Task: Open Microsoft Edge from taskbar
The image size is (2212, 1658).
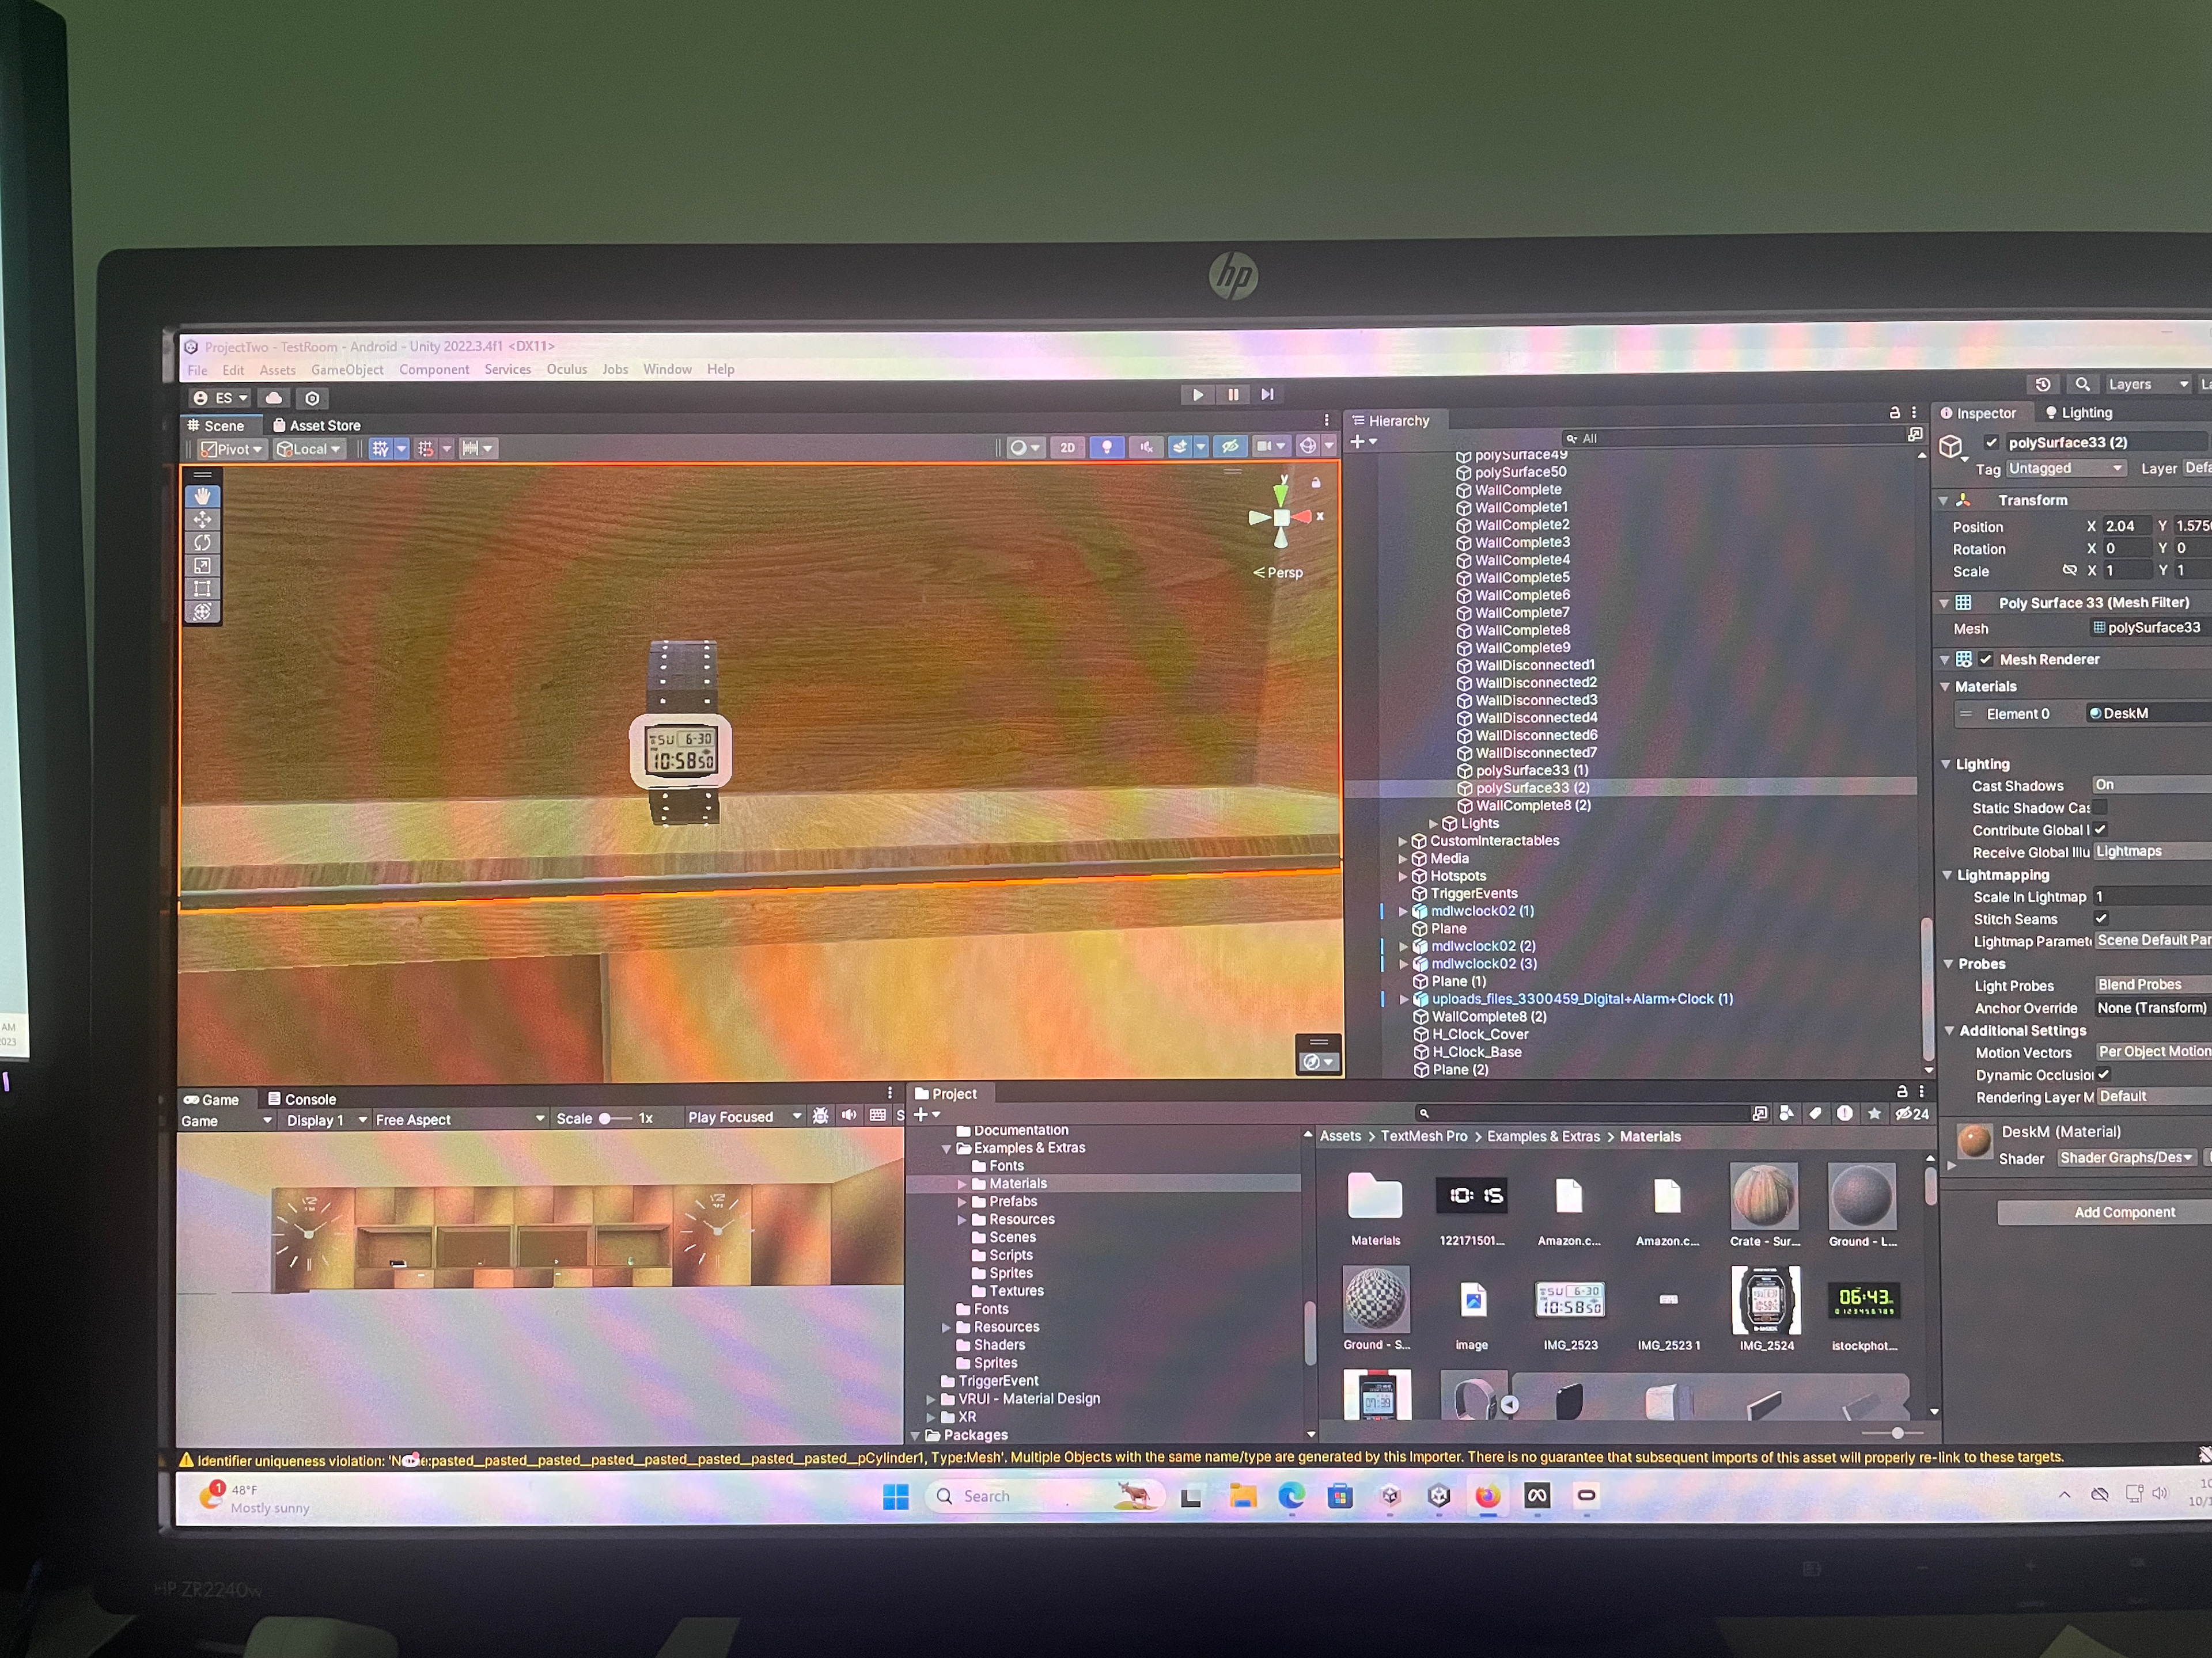Action: 1291,1495
